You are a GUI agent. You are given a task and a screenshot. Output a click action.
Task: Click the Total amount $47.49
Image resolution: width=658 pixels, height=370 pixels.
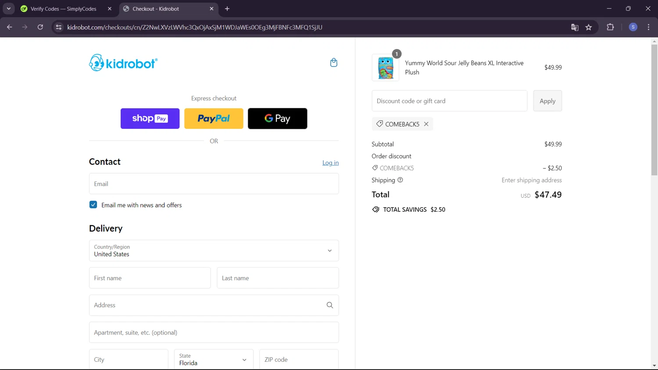click(548, 195)
